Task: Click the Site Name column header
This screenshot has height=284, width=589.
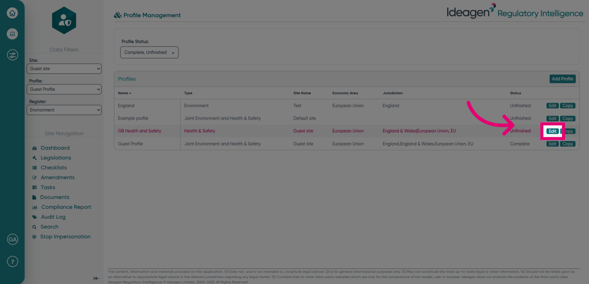Action: click(x=302, y=93)
